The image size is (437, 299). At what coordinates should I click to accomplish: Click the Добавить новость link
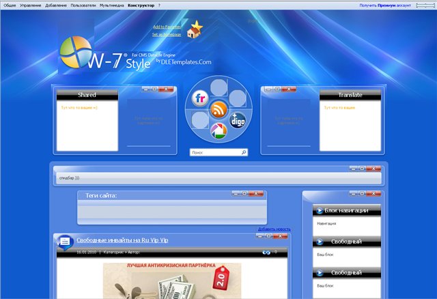point(274,229)
